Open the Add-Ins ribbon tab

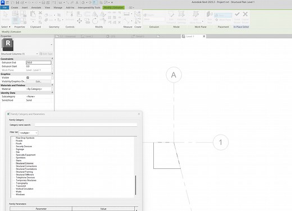click(x=70, y=7)
